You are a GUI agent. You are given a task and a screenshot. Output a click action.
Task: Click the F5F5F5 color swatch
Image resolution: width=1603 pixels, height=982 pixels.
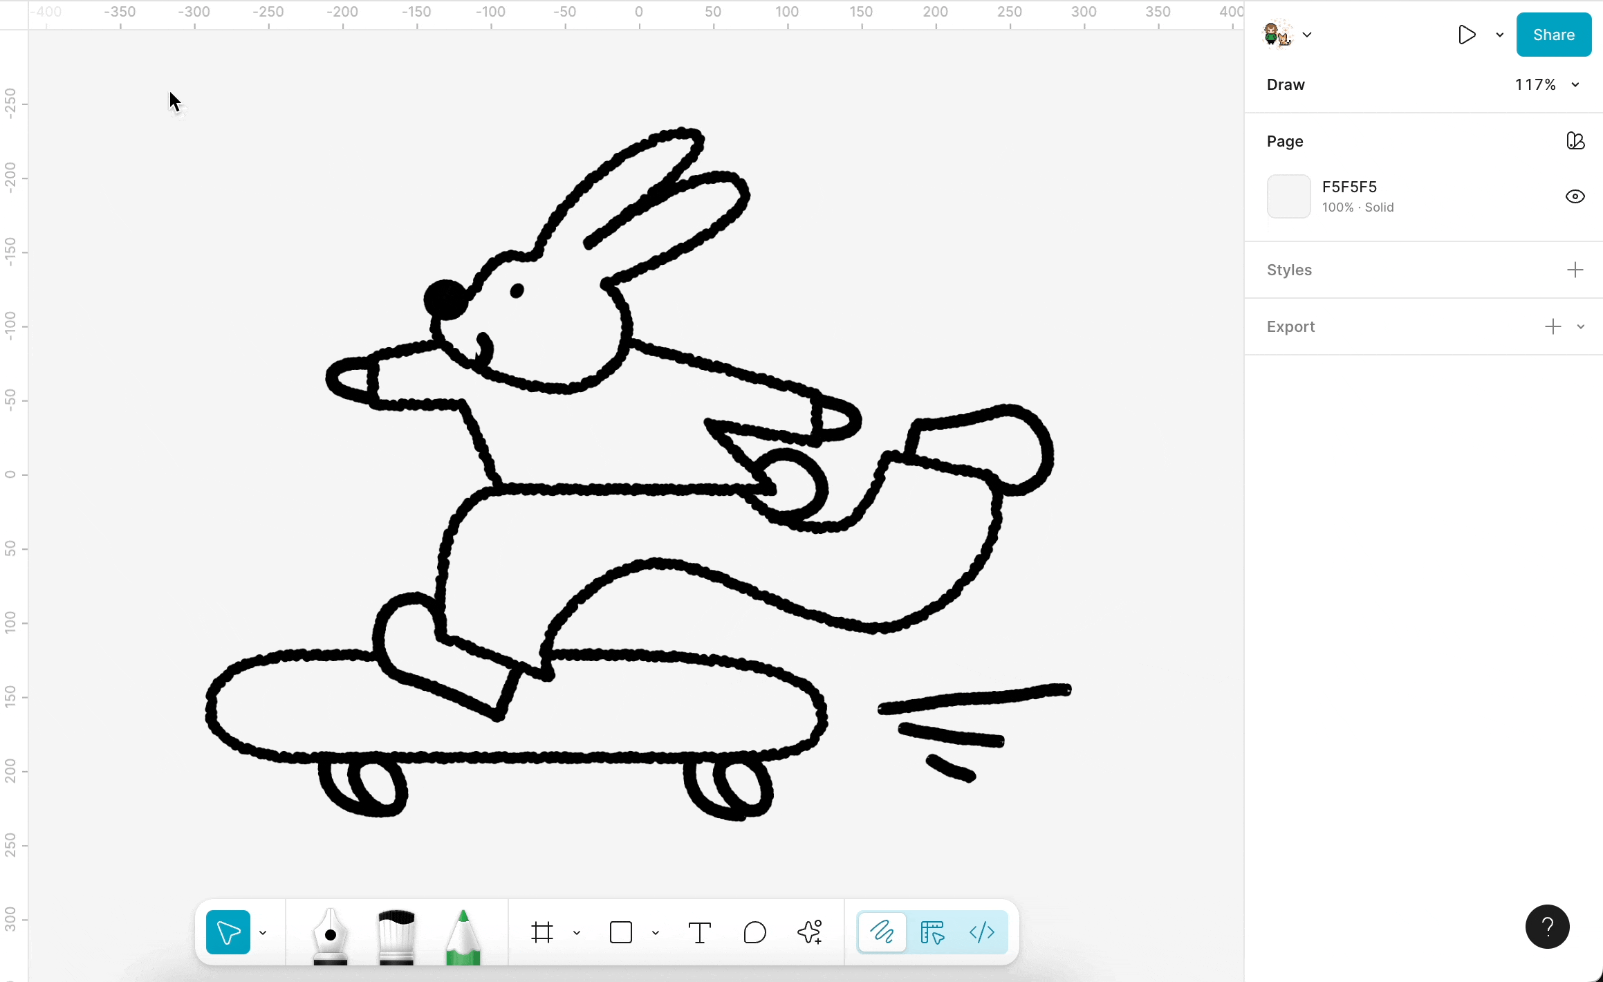1288,196
